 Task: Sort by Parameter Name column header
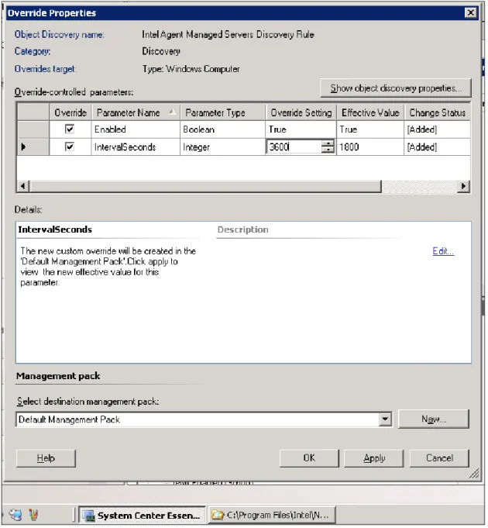tap(136, 112)
